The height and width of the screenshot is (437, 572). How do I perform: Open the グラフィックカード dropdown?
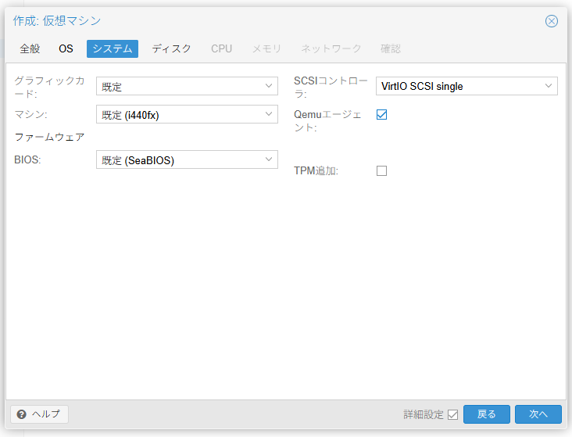269,86
